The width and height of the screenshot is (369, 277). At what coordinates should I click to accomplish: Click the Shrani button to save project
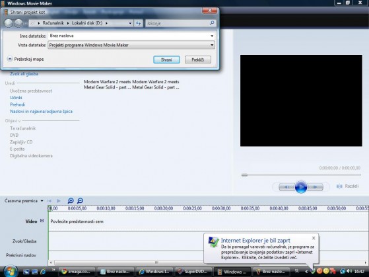click(166, 59)
